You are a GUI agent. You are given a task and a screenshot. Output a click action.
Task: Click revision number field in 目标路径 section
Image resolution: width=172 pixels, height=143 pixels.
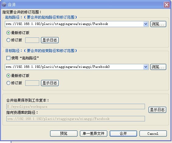pos(32,83)
